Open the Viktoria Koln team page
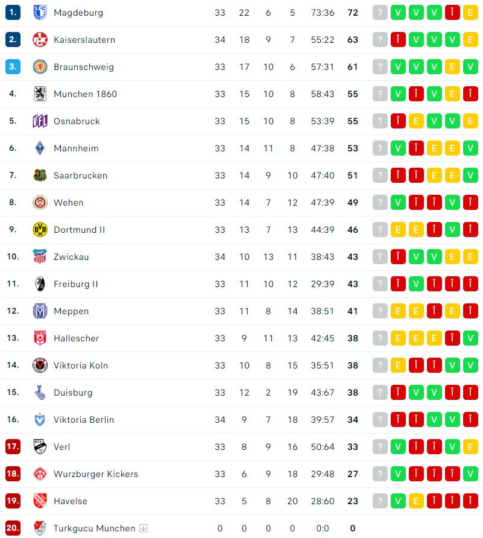Viewport: 483px width, 538px height. 83,365
